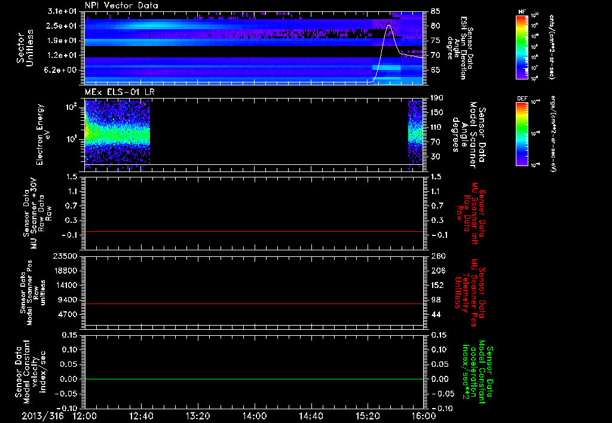612x423 pixels.
Task: Click the 'Electron Energy eV' axis title
Action: 42,134
